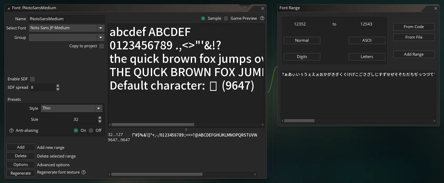
Task: Click the hiragana character preview text
Action: 358,75
